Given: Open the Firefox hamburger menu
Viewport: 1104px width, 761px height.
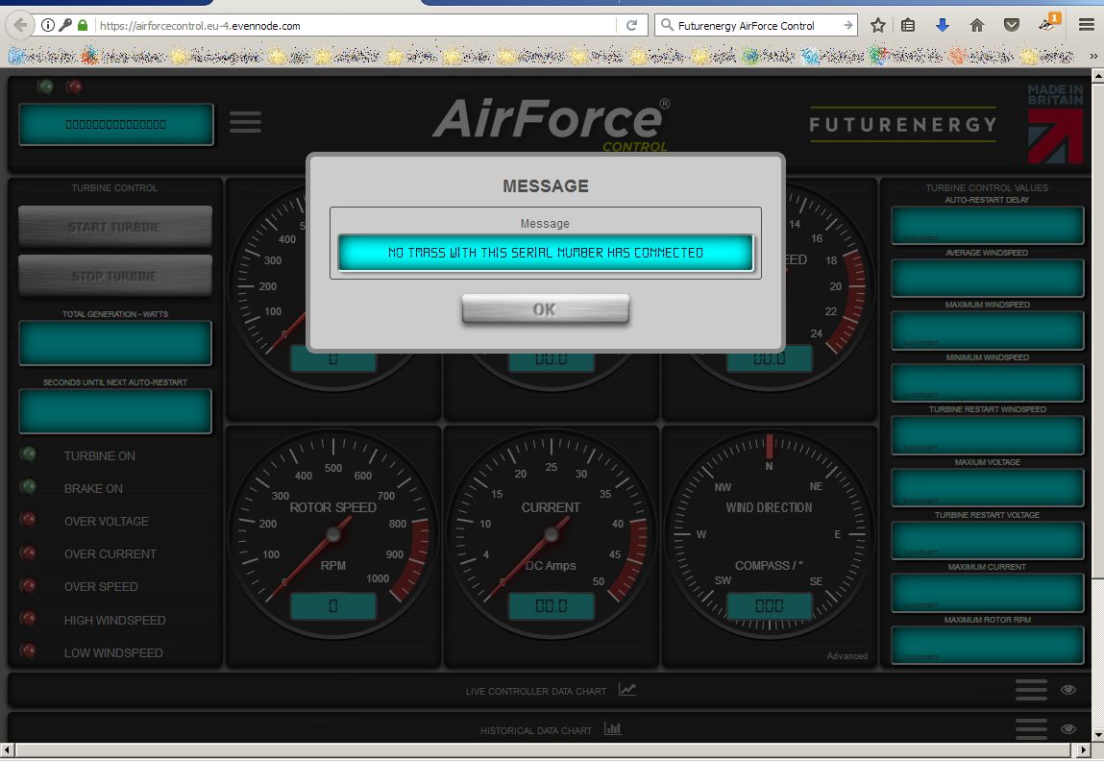Looking at the screenshot, I should pyautogui.click(x=1087, y=25).
